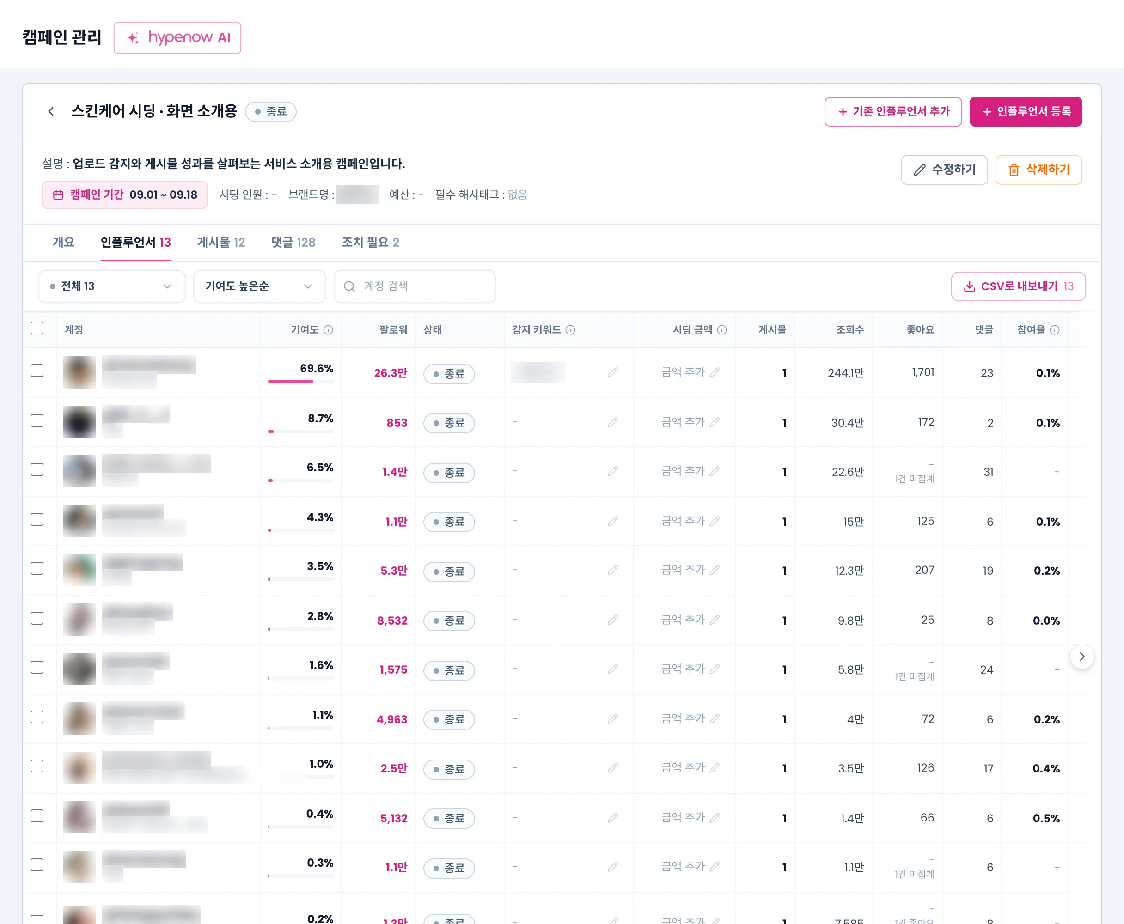Click 금액 추가 in the 12.3만 views row
Viewport: 1124px width, 924px height.
click(690, 570)
